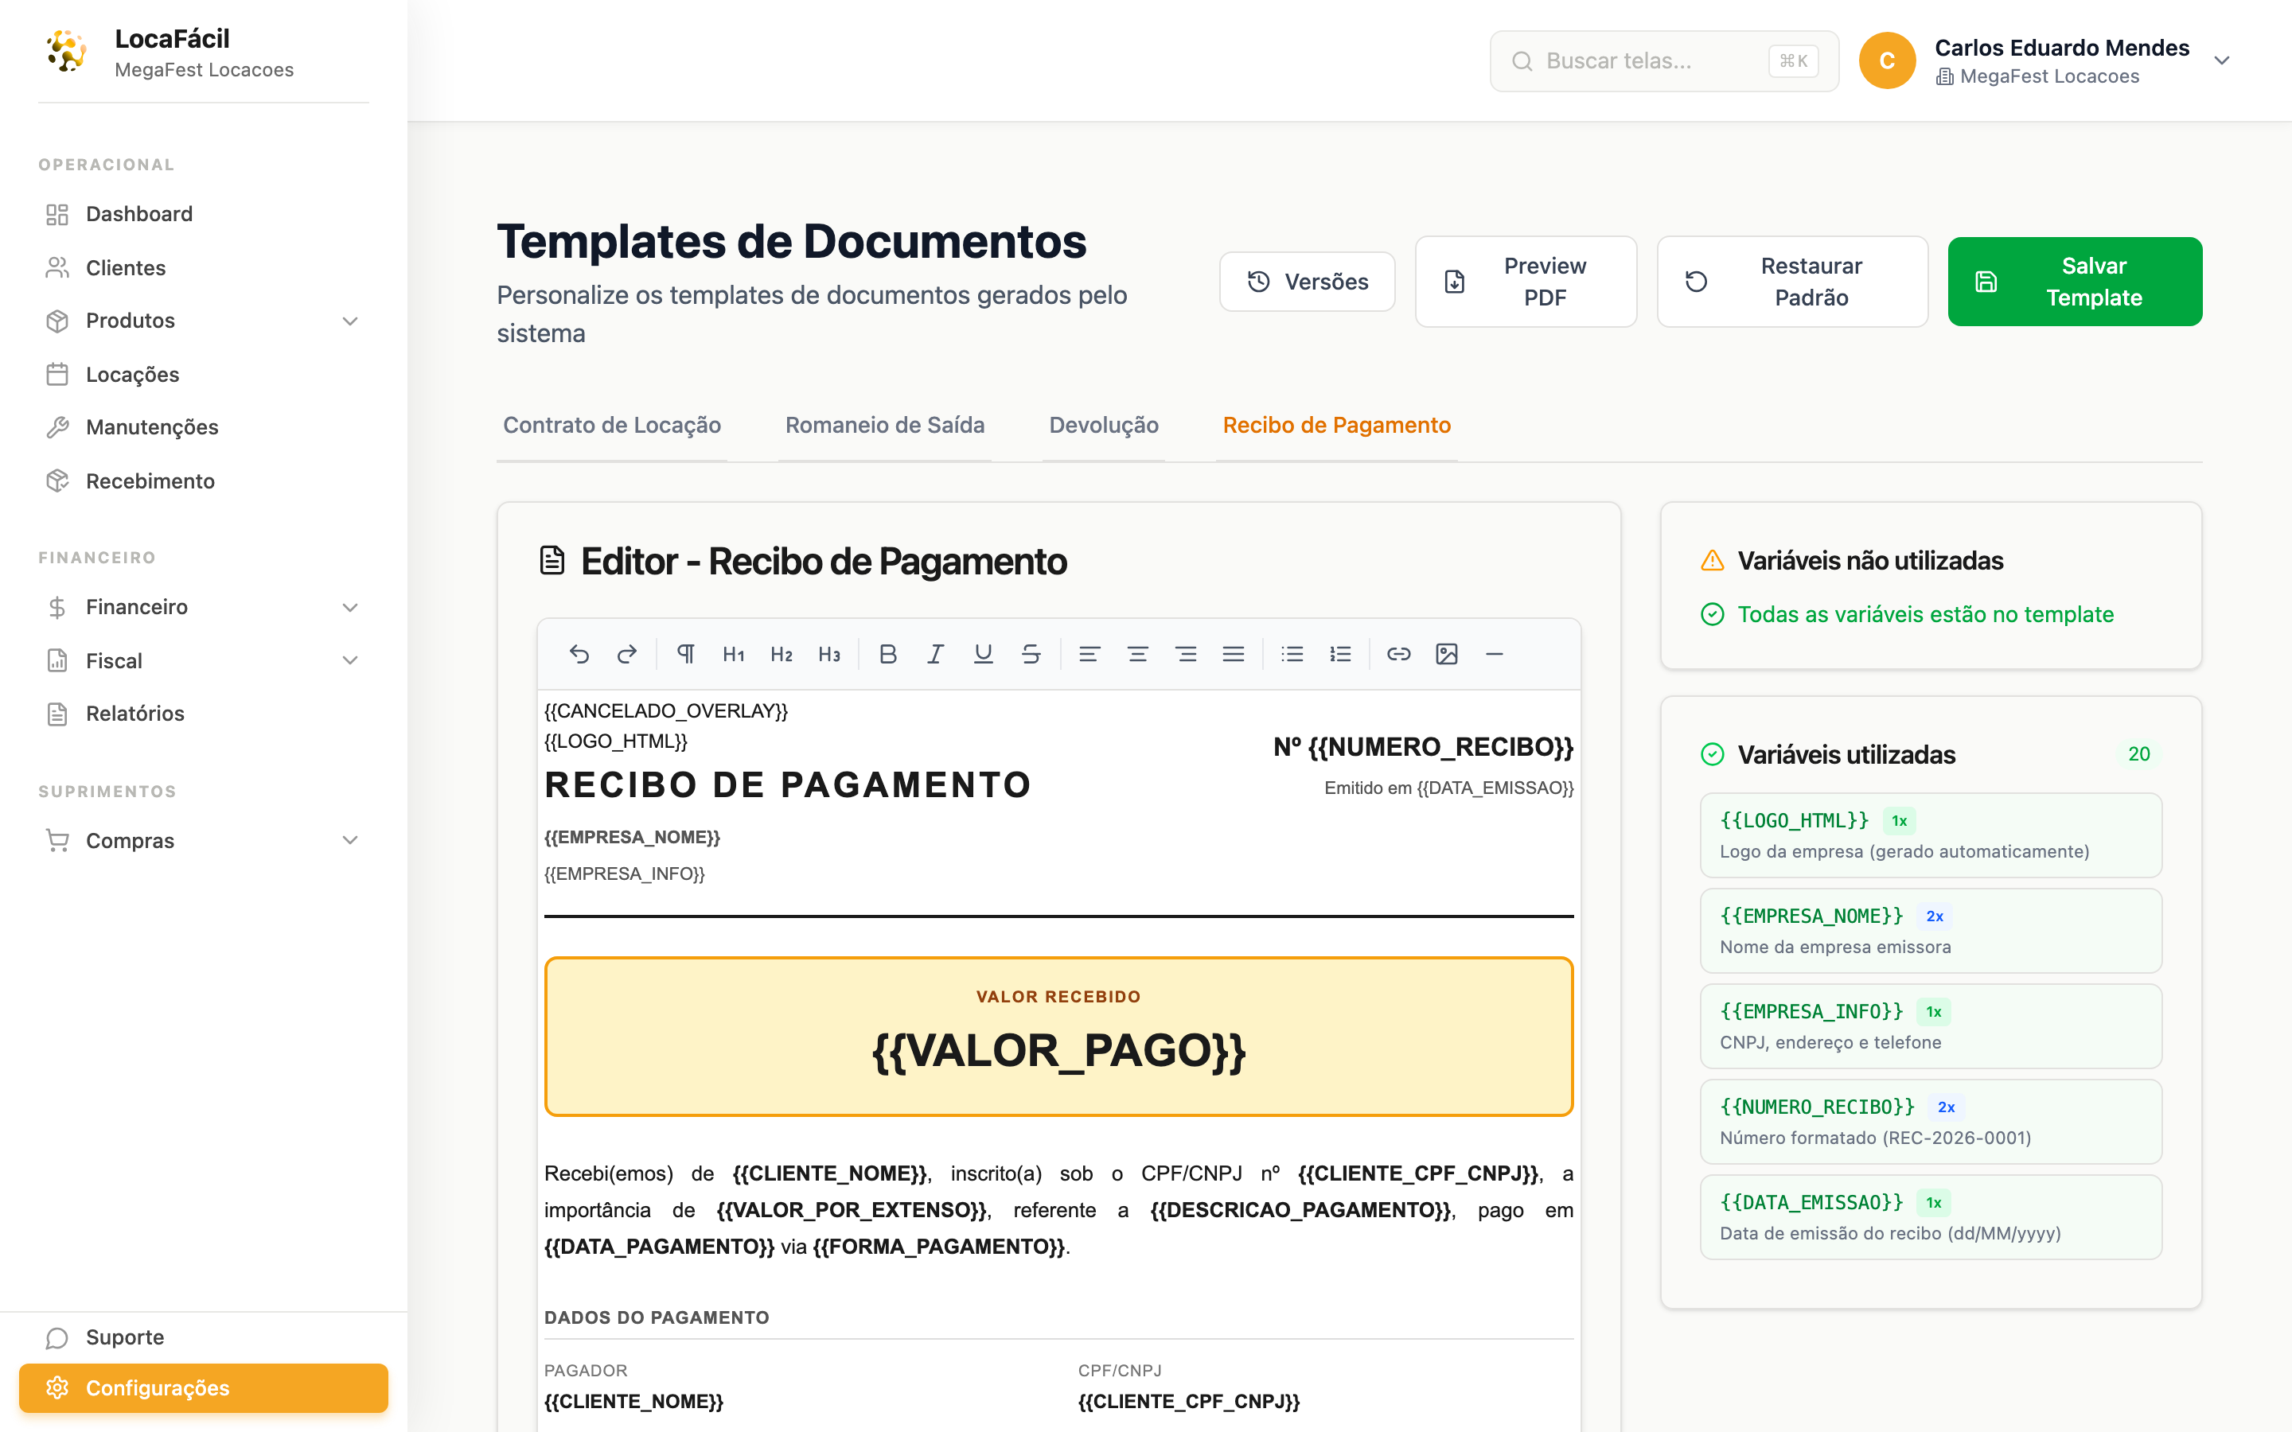Undo the last edit in editor toolbar

tap(579, 653)
